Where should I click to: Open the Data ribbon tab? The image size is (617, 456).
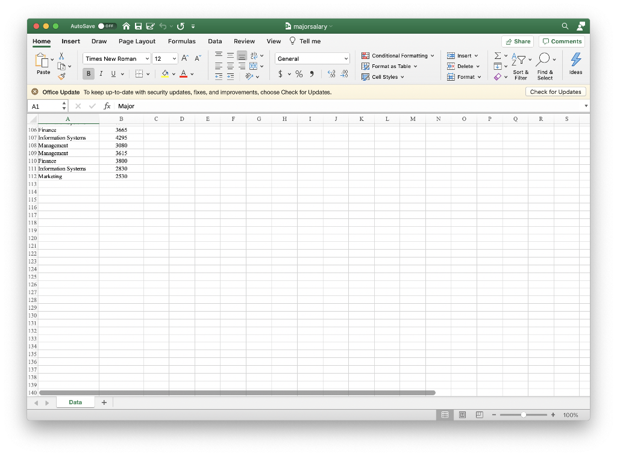(215, 42)
